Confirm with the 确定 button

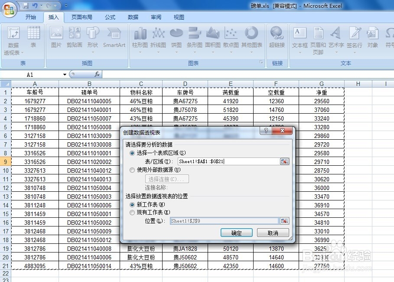(236, 233)
